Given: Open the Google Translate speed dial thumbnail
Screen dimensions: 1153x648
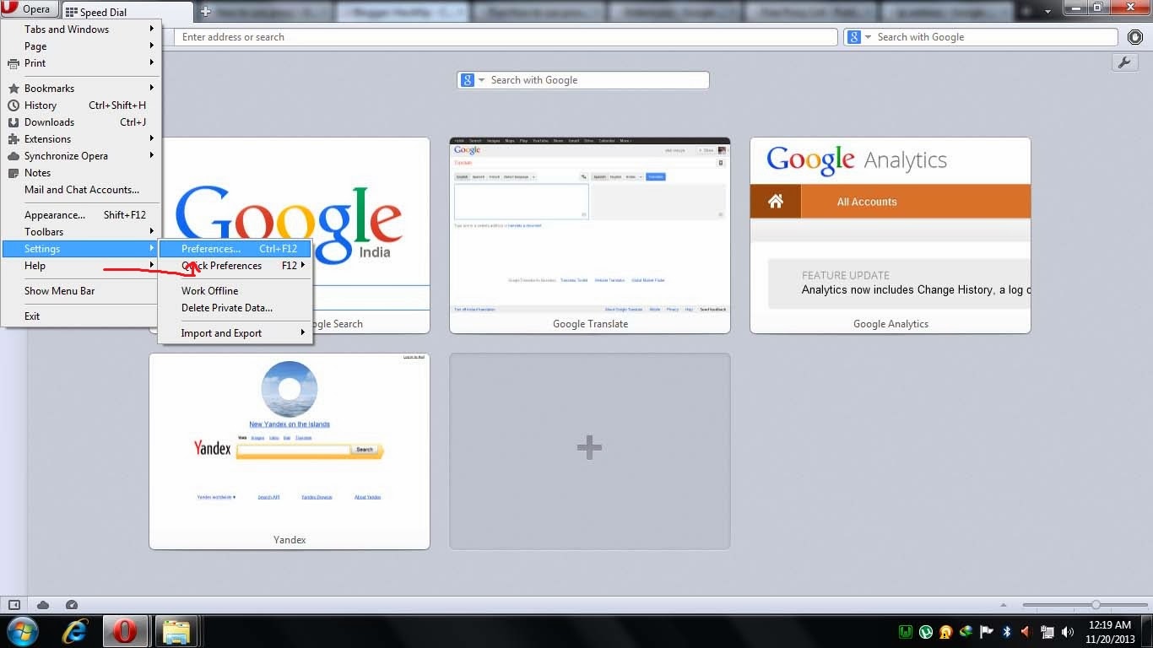Looking at the screenshot, I should point(590,235).
